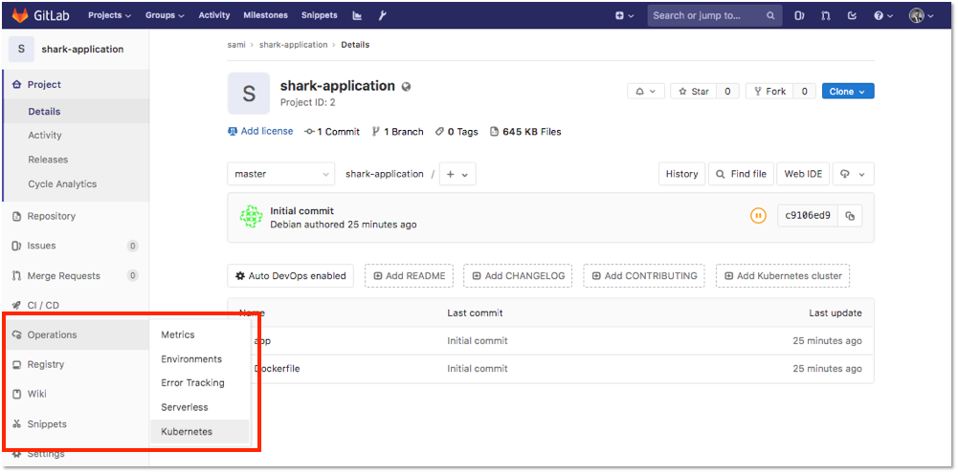Open the 1 Commit link
Screen dimensions: 958x473
(x=332, y=132)
